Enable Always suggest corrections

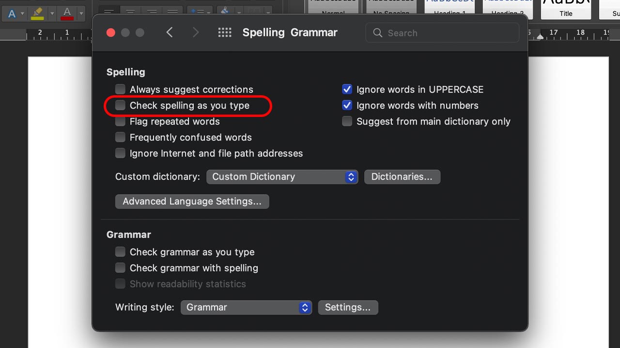(x=120, y=89)
